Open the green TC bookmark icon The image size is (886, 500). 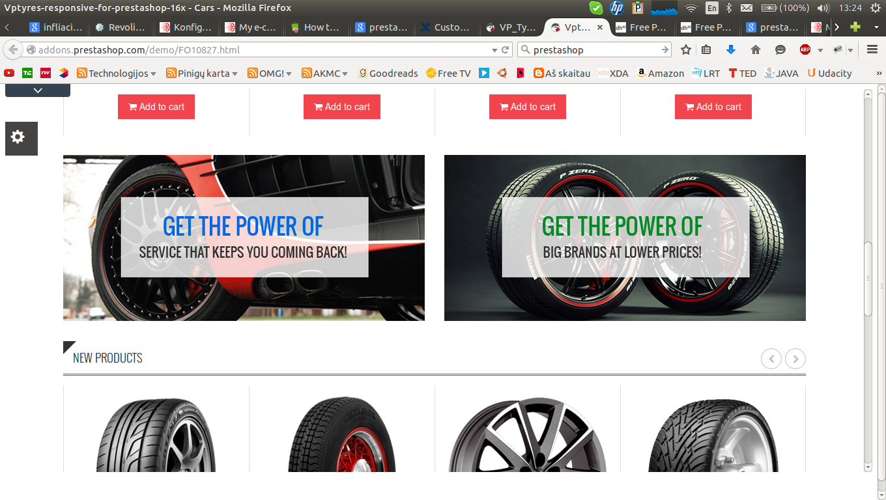(x=27, y=74)
